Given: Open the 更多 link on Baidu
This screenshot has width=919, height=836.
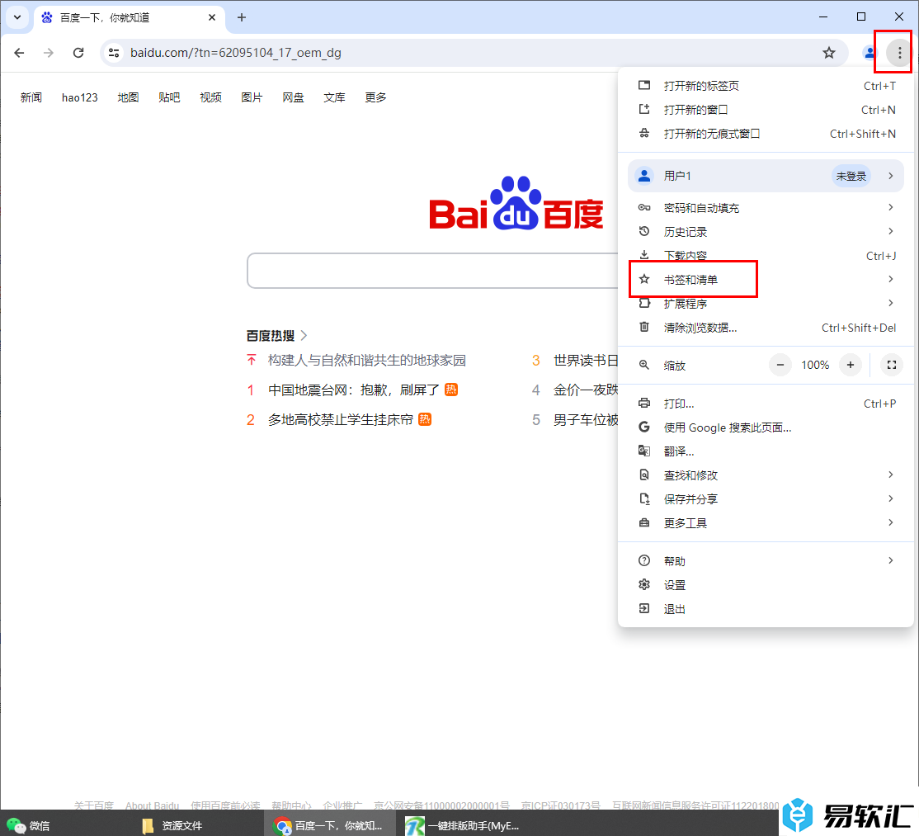Looking at the screenshot, I should (x=375, y=97).
